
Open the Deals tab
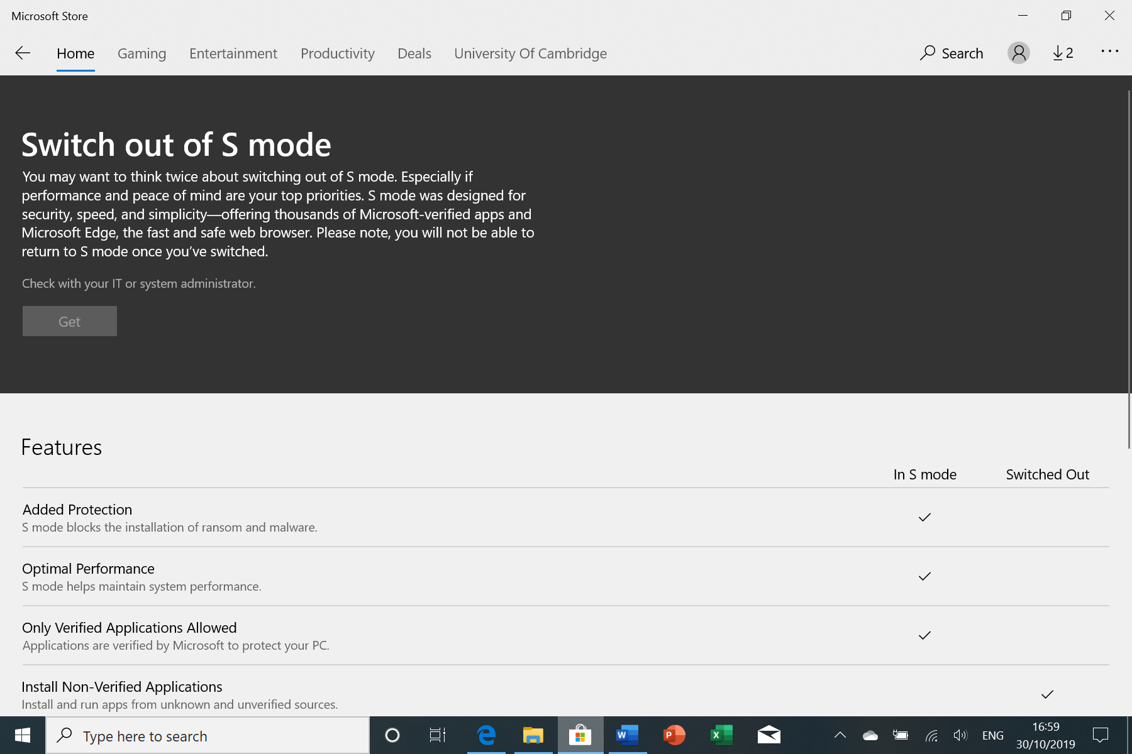coord(414,53)
